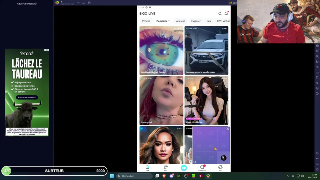Open the multi-instance layers icon in BlueStacks sidebar
The height and width of the screenshot is (180, 320).
(317, 88)
